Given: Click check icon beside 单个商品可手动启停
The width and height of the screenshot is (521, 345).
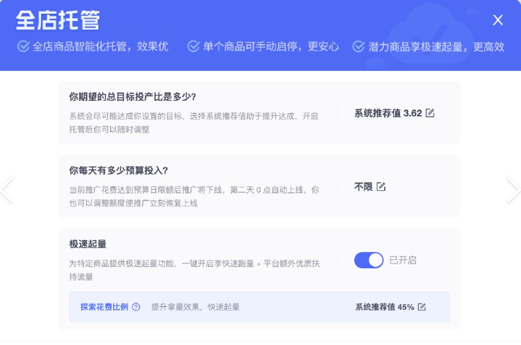Looking at the screenshot, I should pos(193,46).
